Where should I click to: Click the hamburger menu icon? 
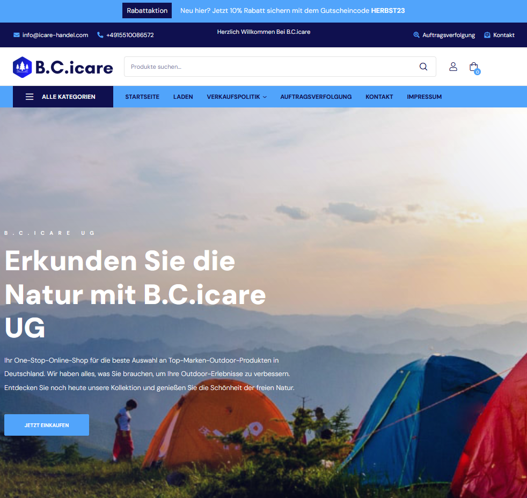pyautogui.click(x=30, y=97)
